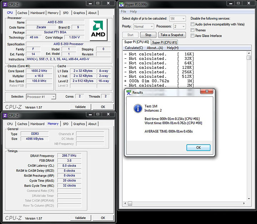The height and width of the screenshot is (224, 257).
Task: Open Caches tab in bottom CPU-Z window
Action: (22, 124)
